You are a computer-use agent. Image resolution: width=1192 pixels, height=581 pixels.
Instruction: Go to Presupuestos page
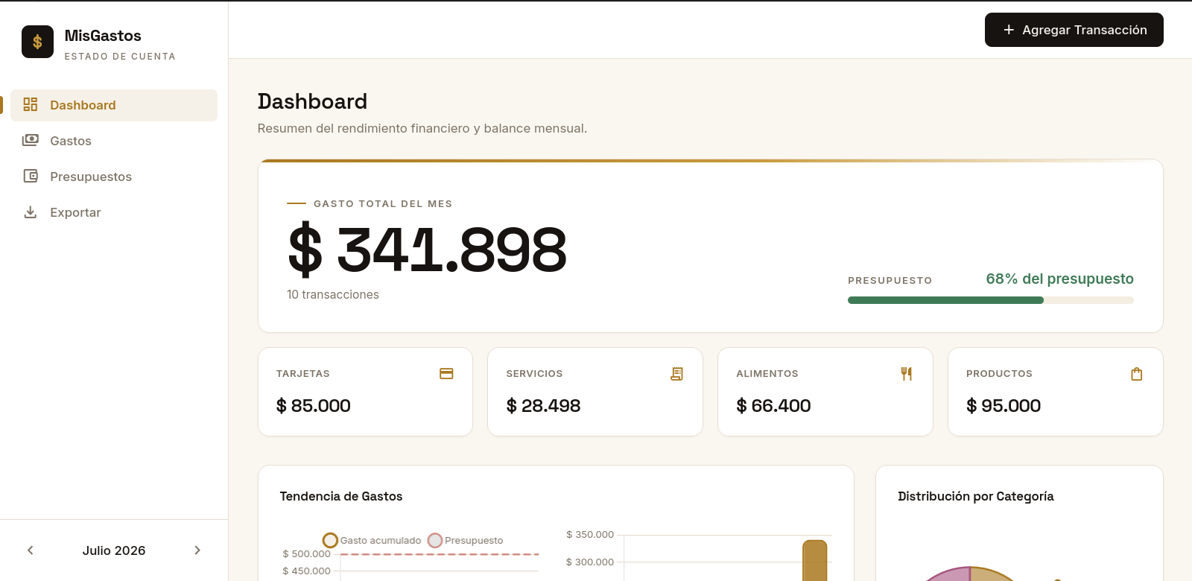coord(114,177)
